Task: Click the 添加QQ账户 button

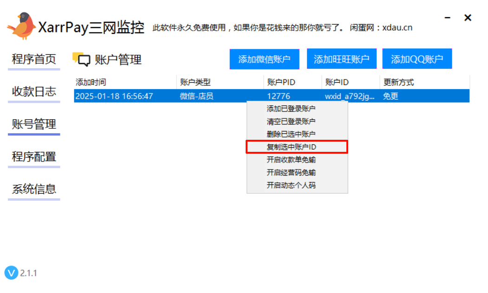Action: (x=416, y=59)
